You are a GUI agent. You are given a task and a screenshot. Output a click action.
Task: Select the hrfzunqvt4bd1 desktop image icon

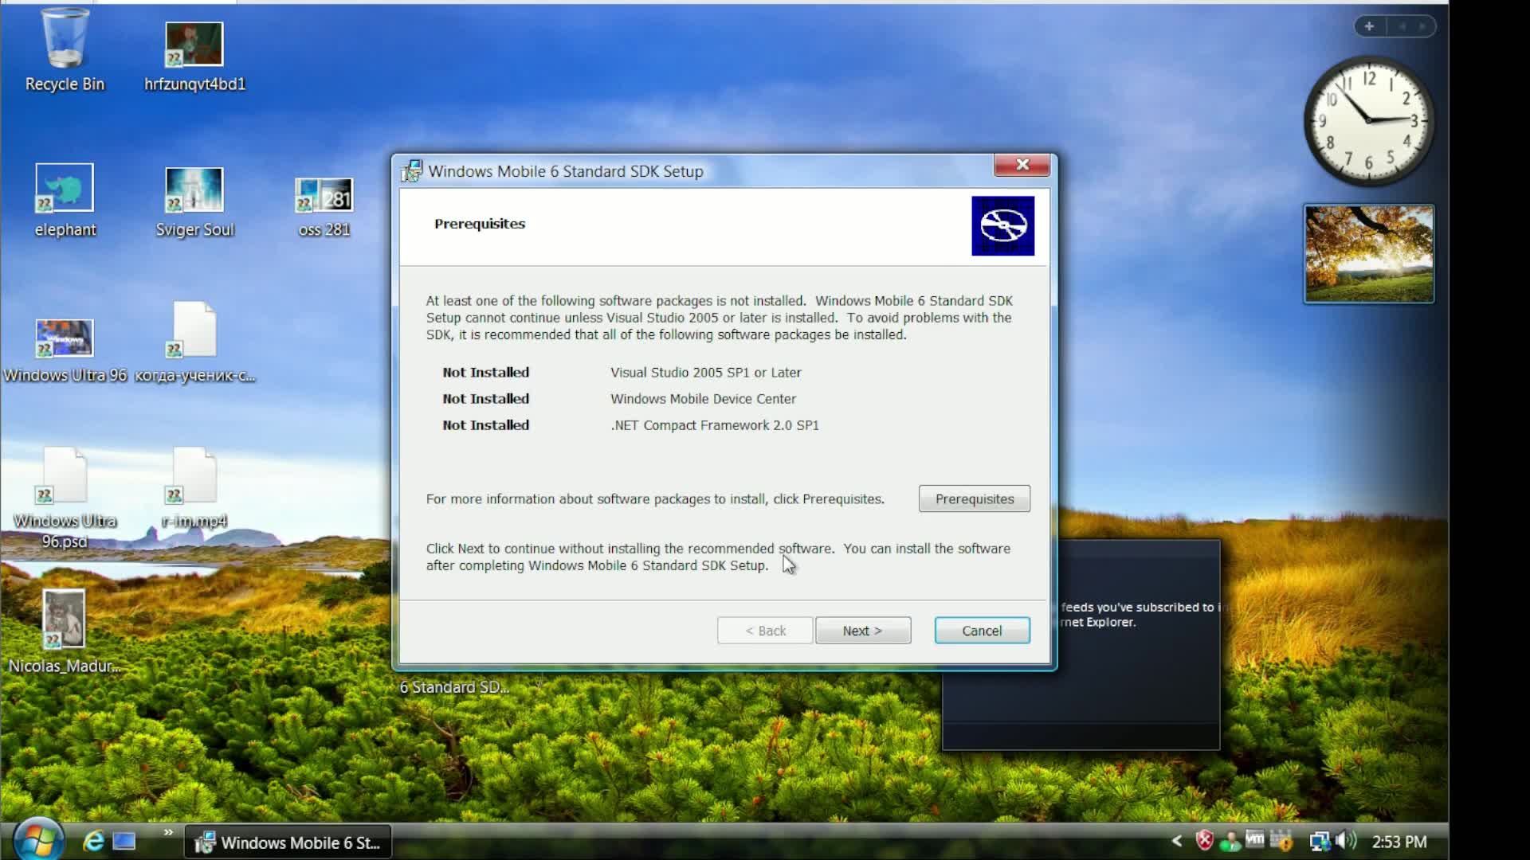click(194, 56)
